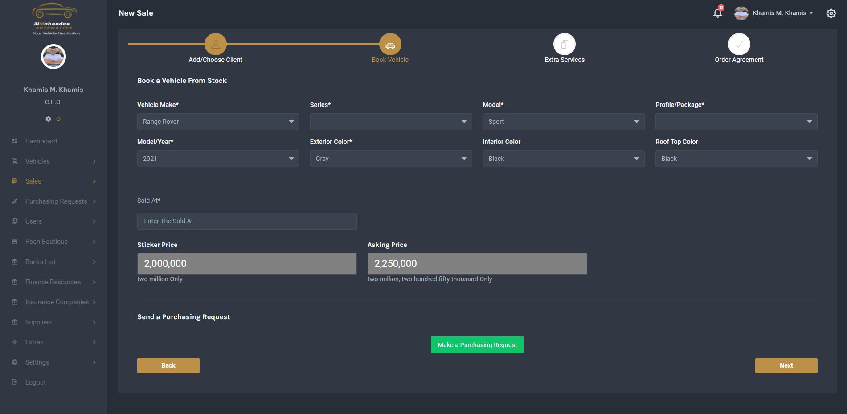This screenshot has width=847, height=414.
Task: Click the Finance Resources icon
Action: click(x=15, y=282)
